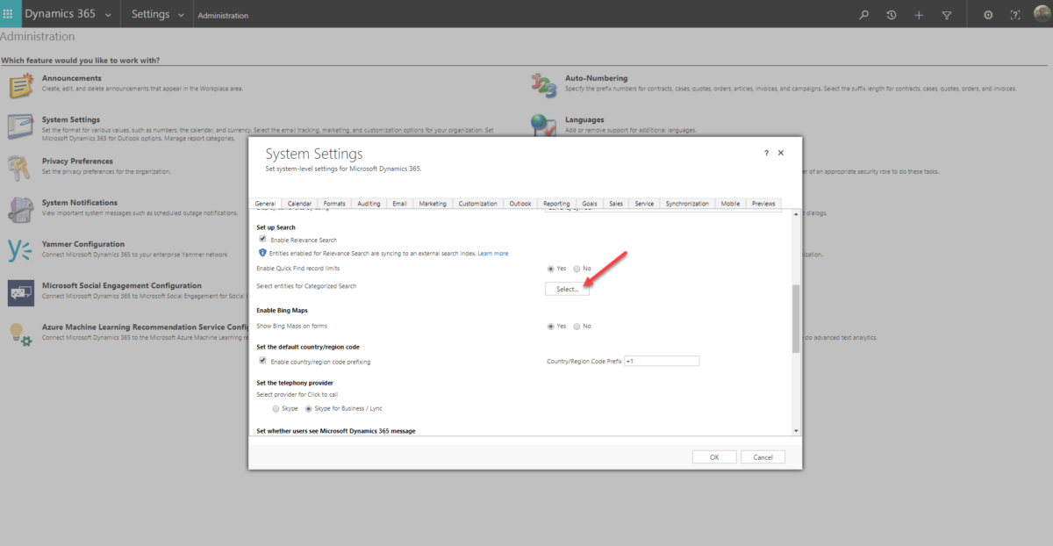Switch to the Synchronization tab
This screenshot has width=1053, height=546.
pos(687,203)
